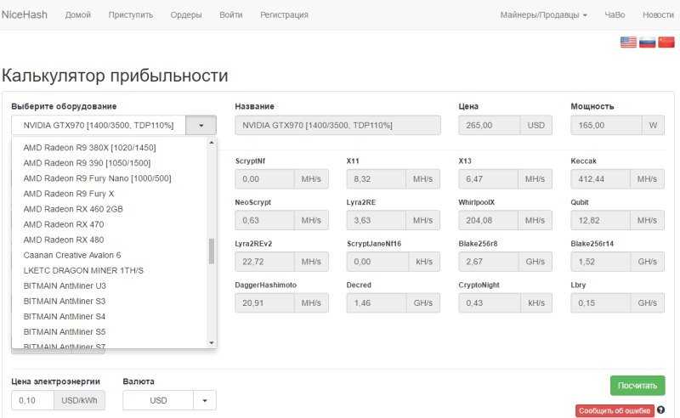Focus the electricity price input field

(34, 400)
